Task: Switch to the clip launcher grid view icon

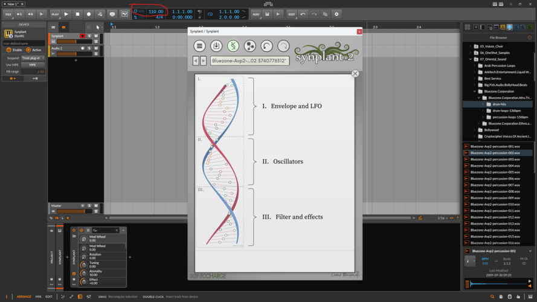Action: click(53, 27)
